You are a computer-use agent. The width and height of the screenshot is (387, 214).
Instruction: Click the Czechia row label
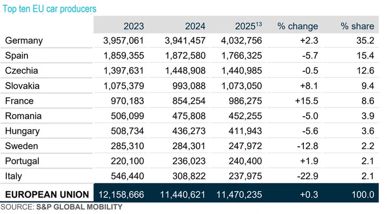22,71
